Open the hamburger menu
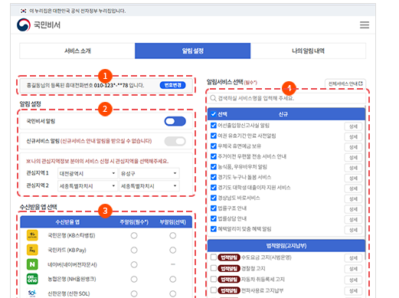Screen dimensions: 399x298 pos(365,25)
